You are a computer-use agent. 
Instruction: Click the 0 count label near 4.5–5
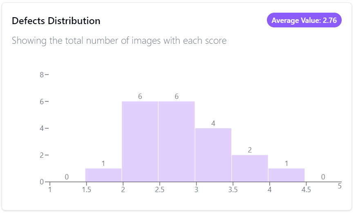(x=323, y=177)
